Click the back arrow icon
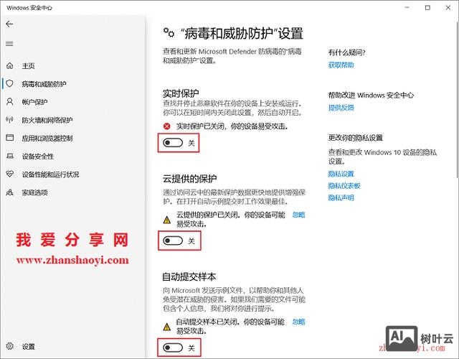This screenshot has height=359, width=459. pyautogui.click(x=9, y=24)
